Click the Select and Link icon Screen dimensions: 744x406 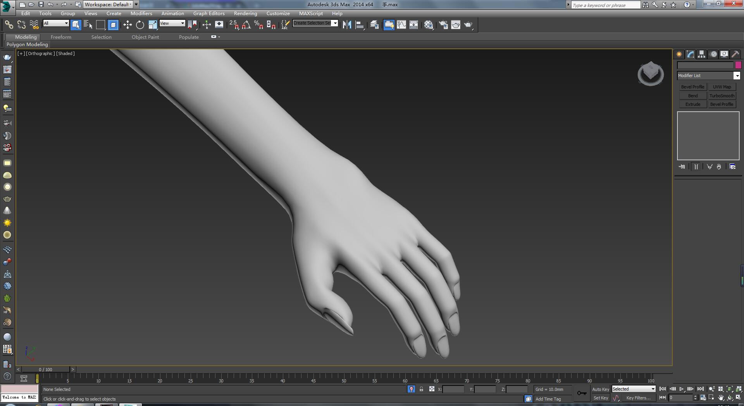(x=9, y=25)
